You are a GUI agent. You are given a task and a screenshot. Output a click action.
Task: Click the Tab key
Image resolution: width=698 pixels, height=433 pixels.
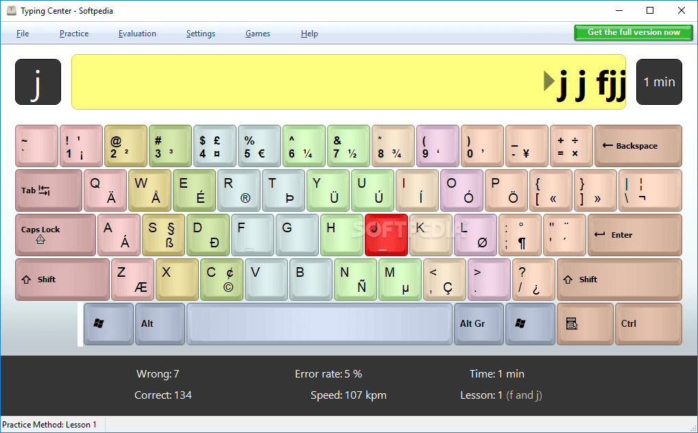[47, 190]
